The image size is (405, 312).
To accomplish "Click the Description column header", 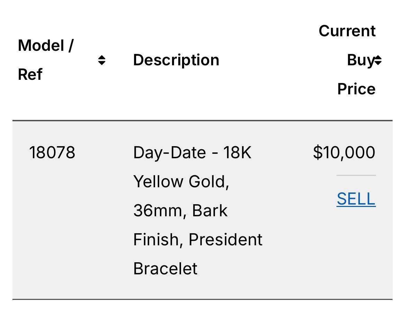I will coord(176,60).
